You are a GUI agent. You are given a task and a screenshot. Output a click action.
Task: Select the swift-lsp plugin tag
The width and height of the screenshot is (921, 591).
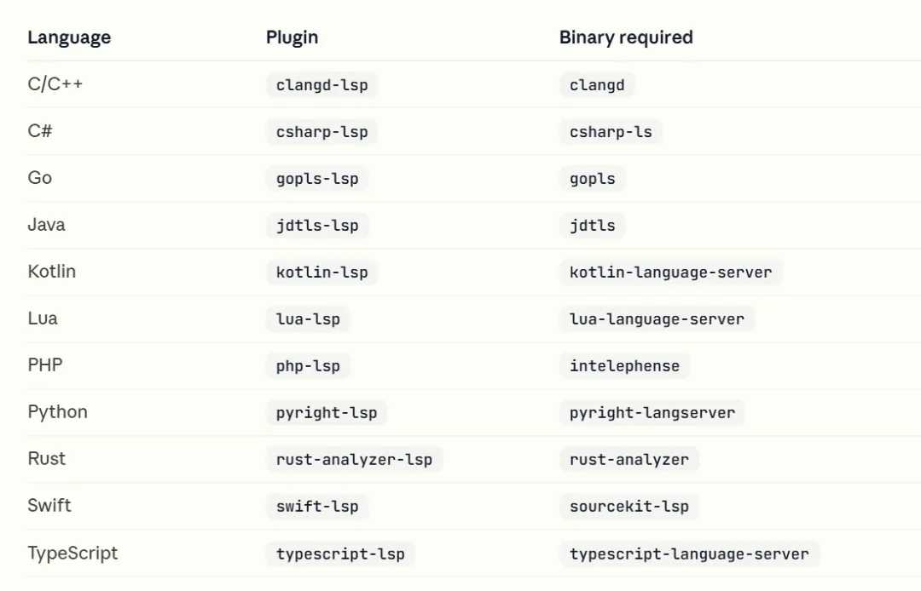pos(317,507)
